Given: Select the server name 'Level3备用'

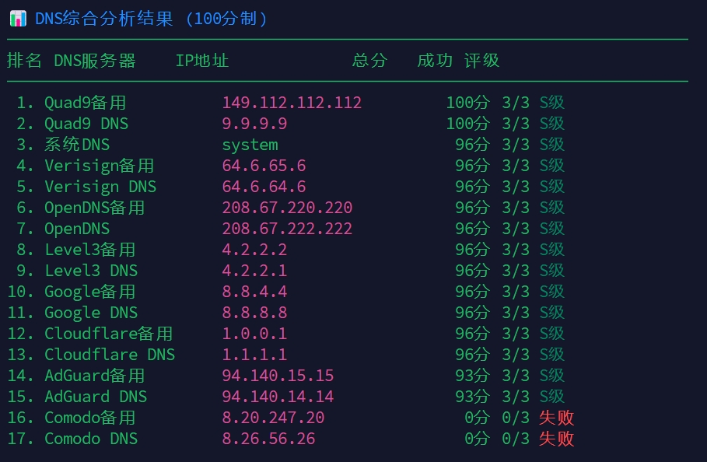Looking at the screenshot, I should click(90, 250).
